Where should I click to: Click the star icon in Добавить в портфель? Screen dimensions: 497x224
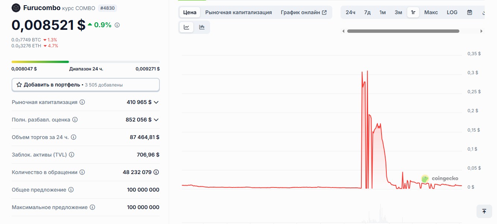point(19,85)
